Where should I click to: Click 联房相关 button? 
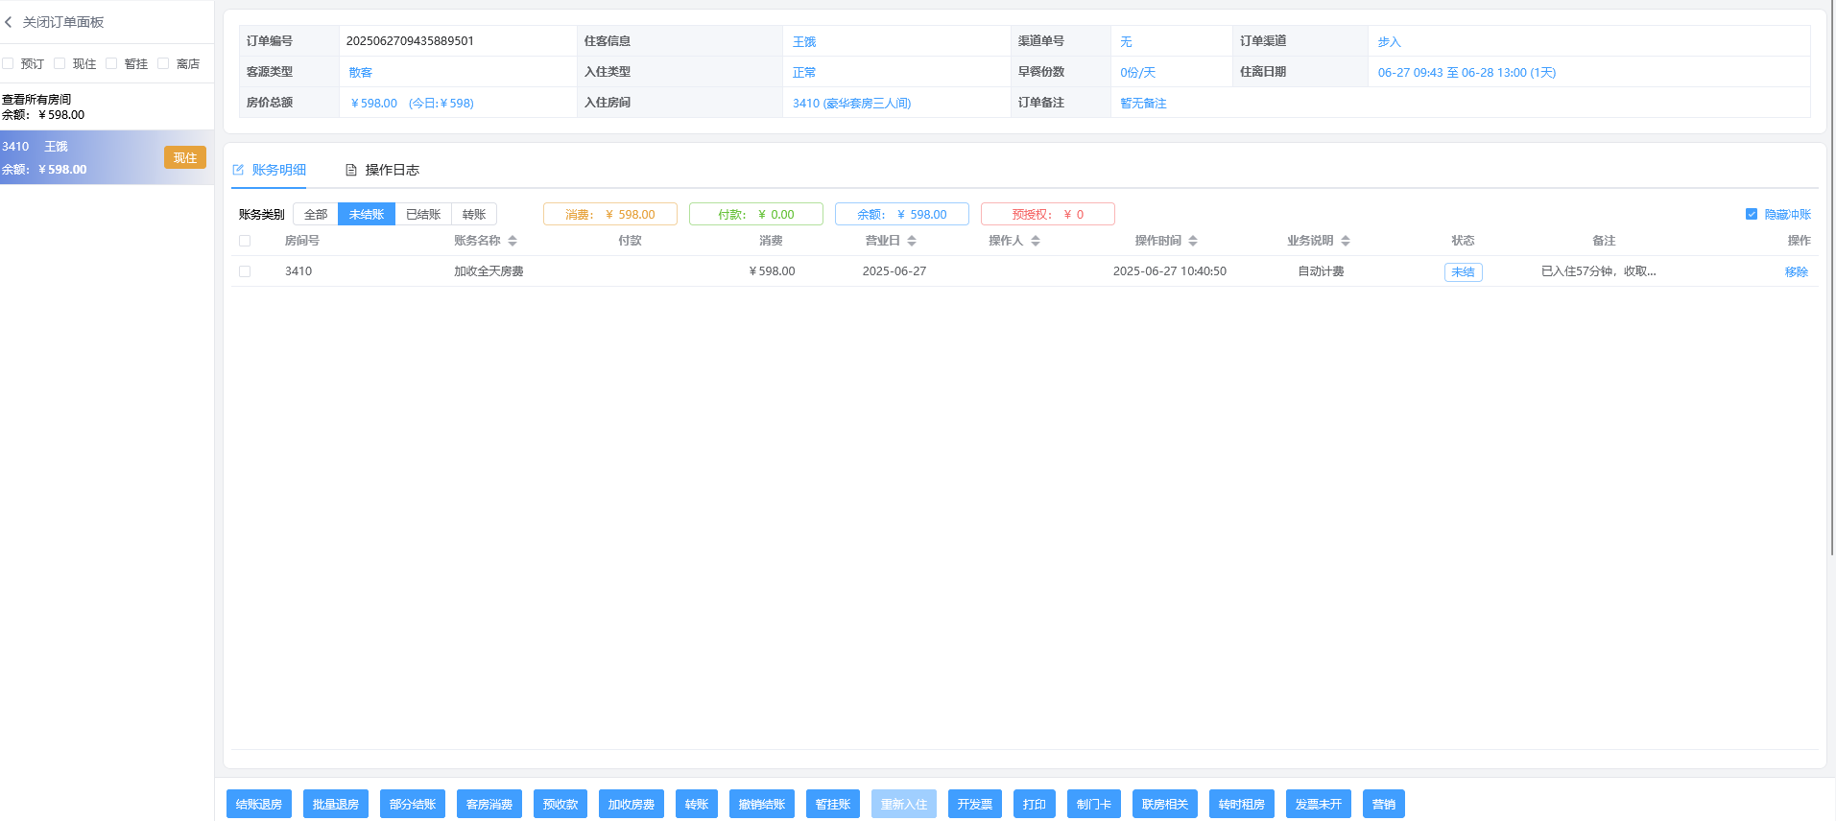point(1165,804)
